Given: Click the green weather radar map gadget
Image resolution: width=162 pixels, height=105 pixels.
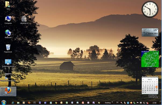Looking at the screenshot, I should [150, 59].
